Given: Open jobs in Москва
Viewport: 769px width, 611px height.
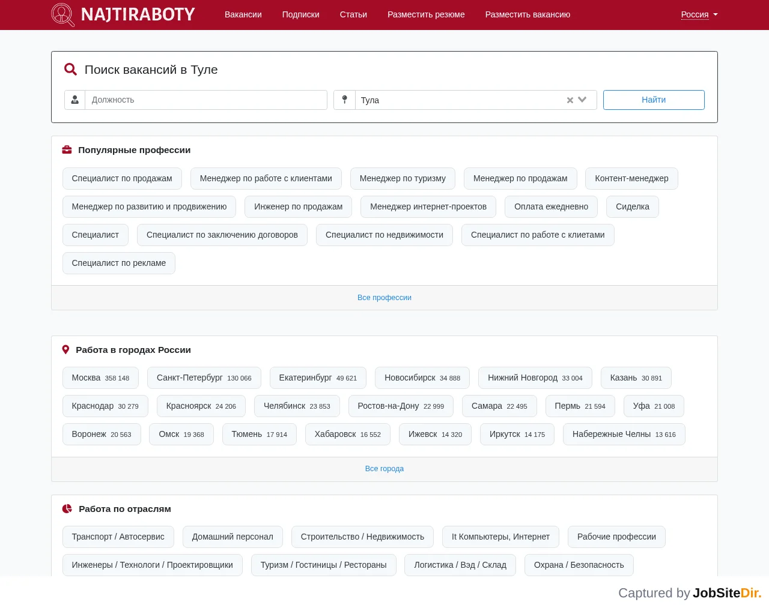Looking at the screenshot, I should point(100,378).
